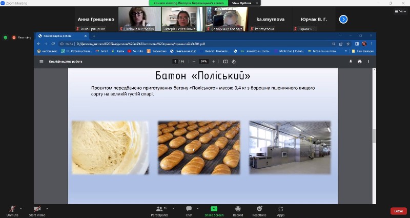Open video options arrow beside Start Video
This screenshot has width=410, height=218.
(47, 209)
